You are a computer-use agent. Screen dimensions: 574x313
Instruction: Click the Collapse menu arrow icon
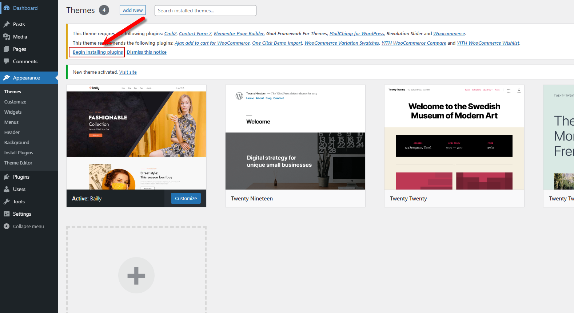coord(7,226)
